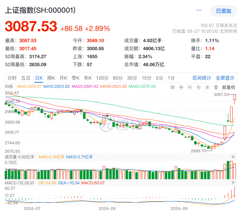Pan chart right with right arrow icon
Screen dimensions: 240x213
coord(207,87)
